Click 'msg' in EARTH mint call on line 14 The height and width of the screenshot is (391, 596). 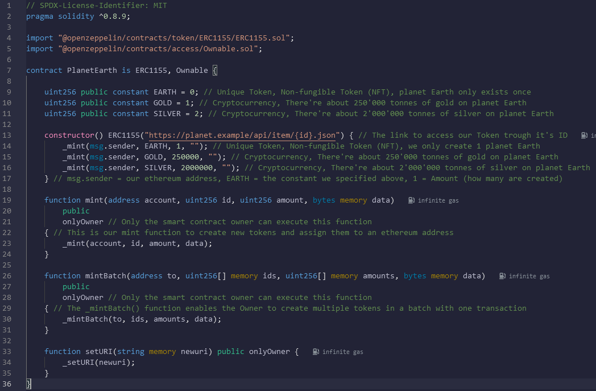pos(97,146)
